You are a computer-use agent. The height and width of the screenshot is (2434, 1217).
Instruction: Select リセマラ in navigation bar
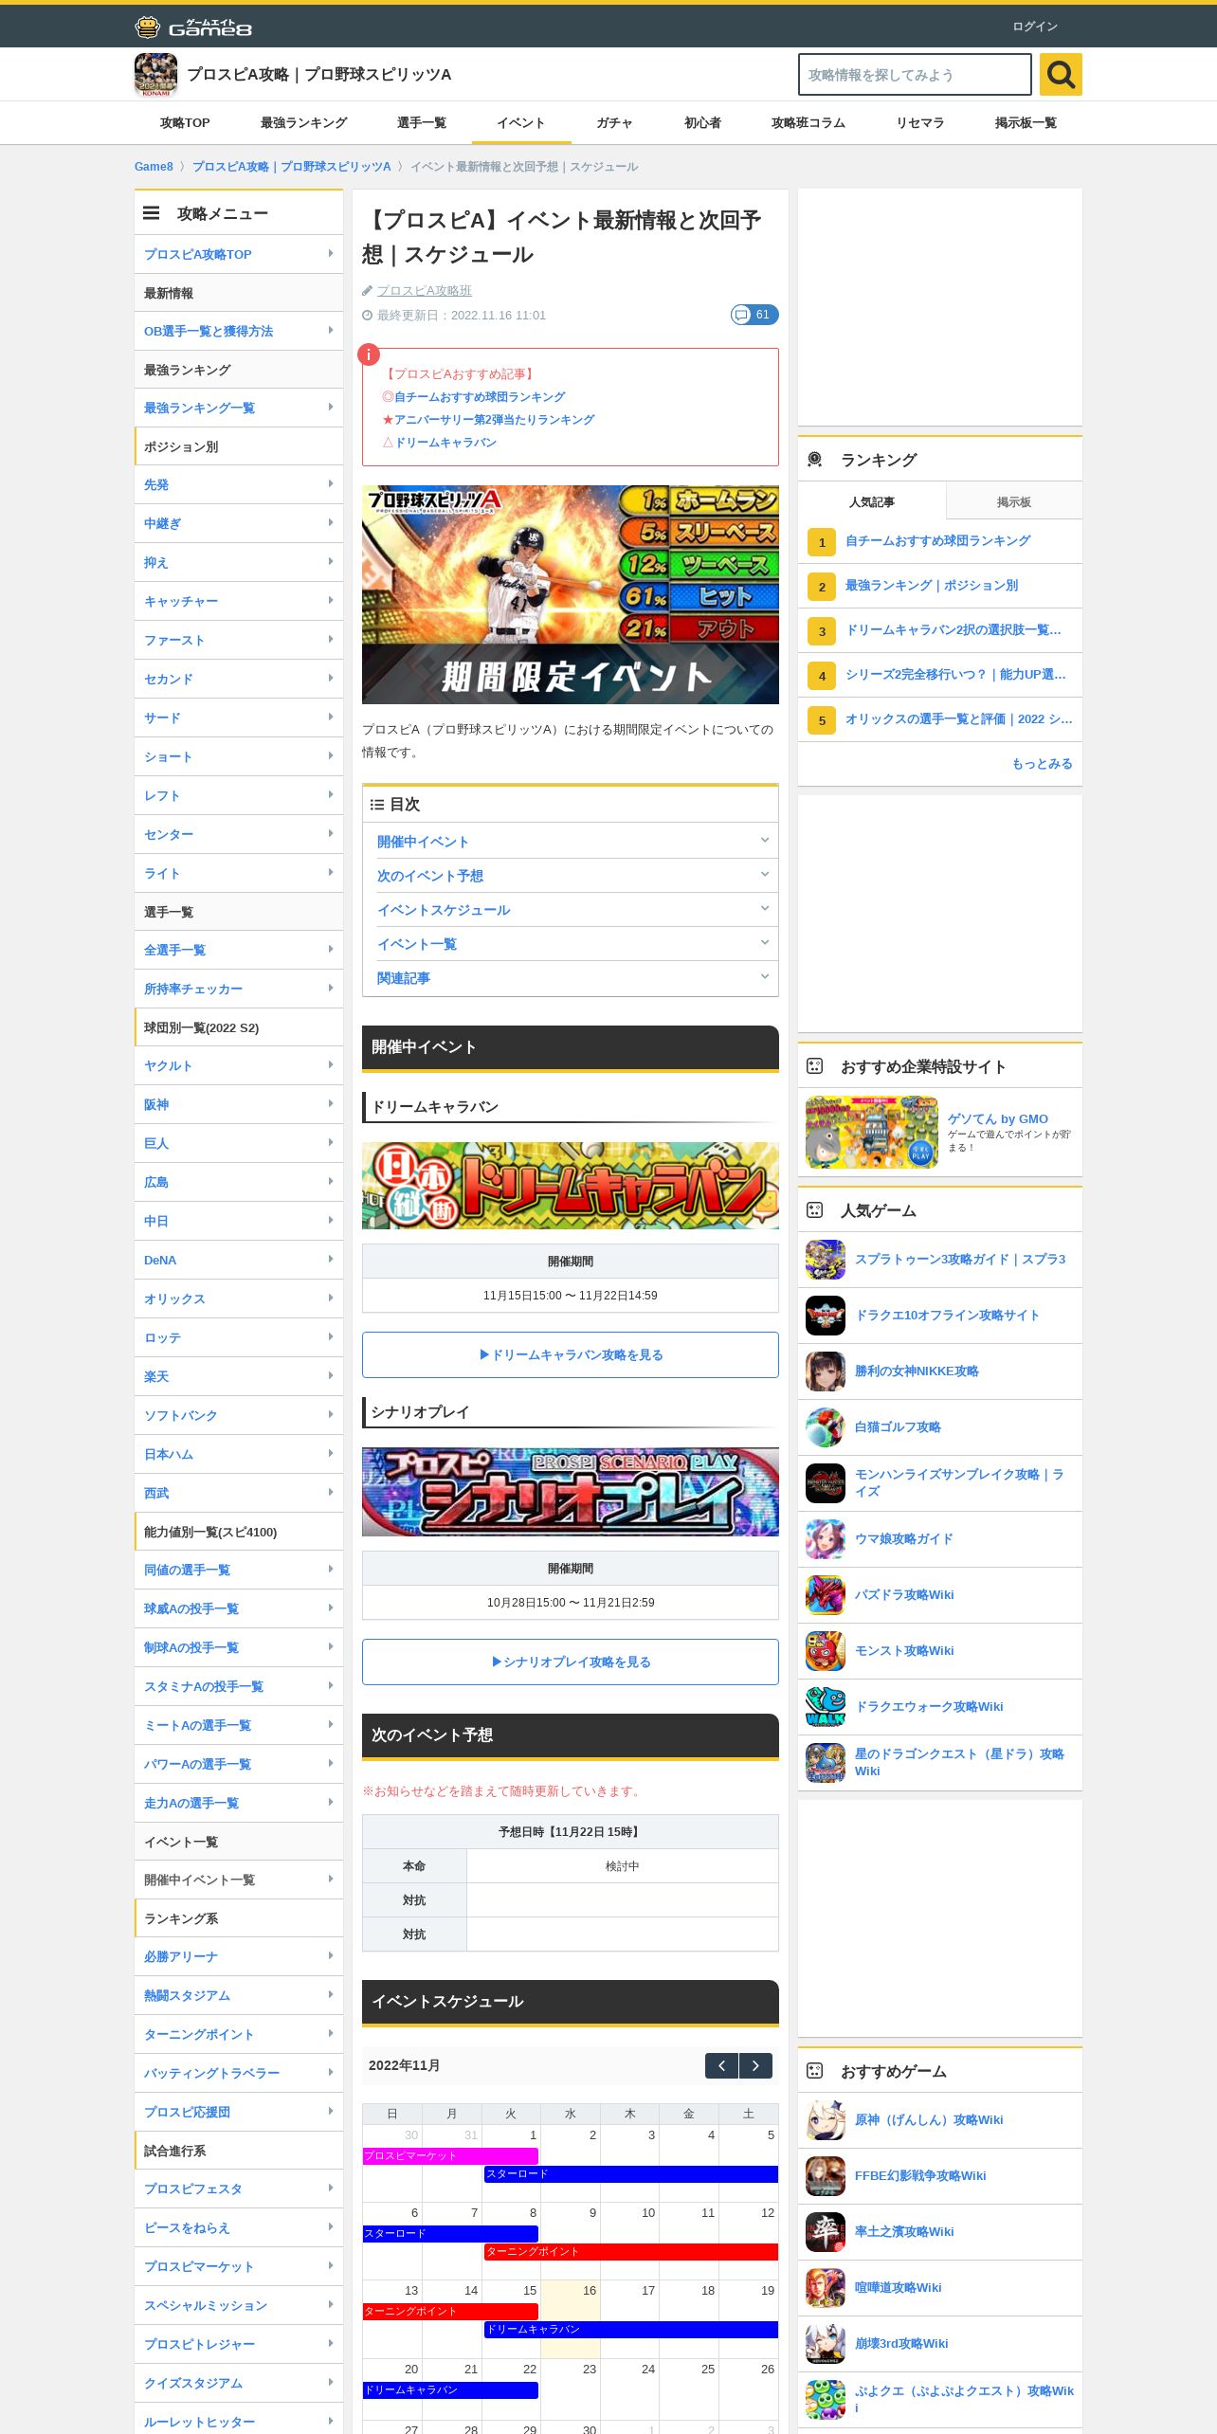point(919,123)
